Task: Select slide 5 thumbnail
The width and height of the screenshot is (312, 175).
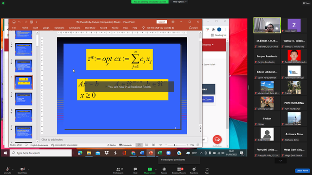Action: pos(24,99)
